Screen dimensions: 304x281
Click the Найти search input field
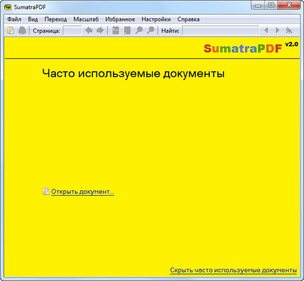220,31
